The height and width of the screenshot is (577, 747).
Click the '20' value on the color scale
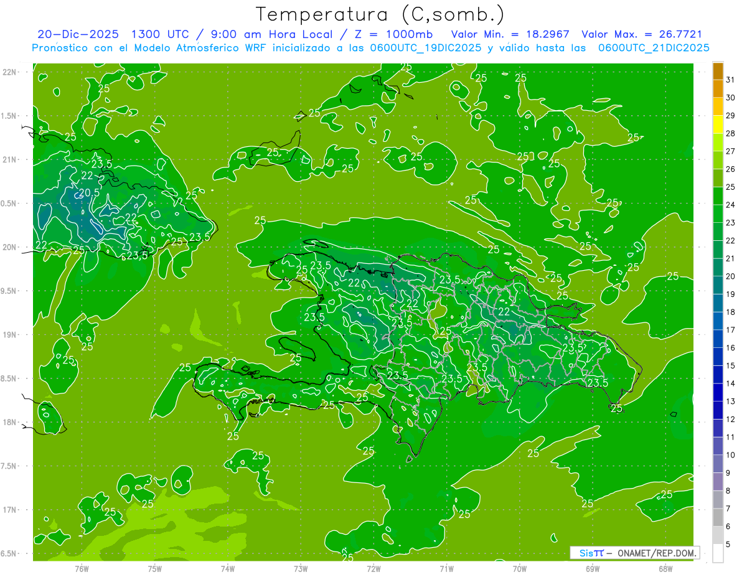click(x=730, y=276)
